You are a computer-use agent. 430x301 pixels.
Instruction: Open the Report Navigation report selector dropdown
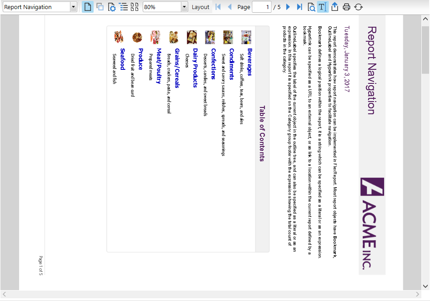[73, 7]
